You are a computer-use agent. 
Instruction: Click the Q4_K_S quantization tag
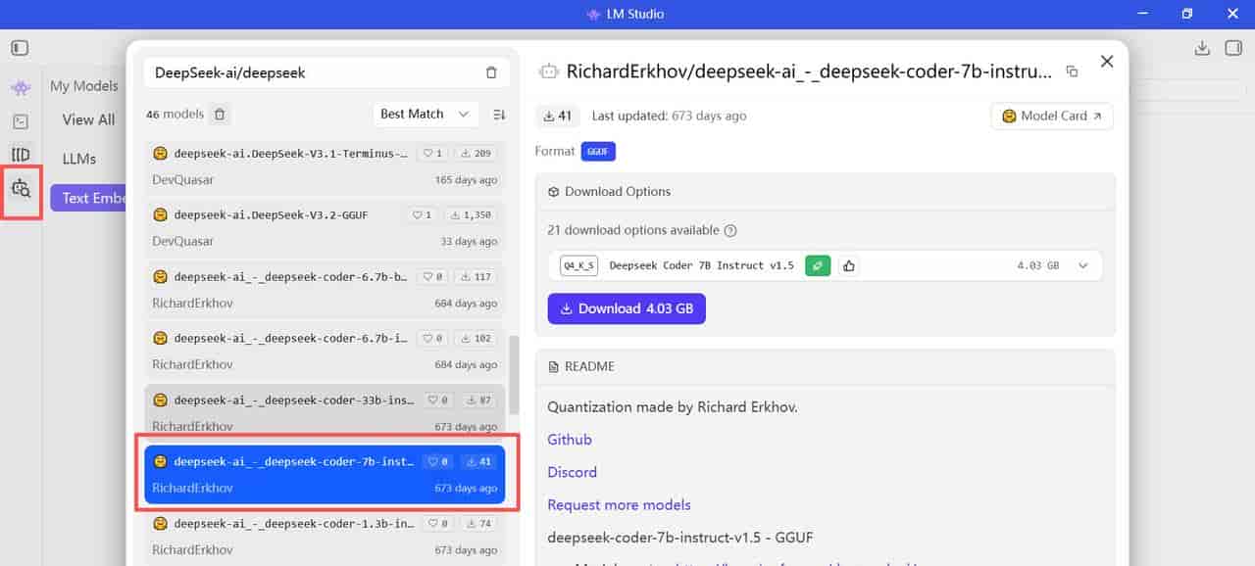pos(578,265)
